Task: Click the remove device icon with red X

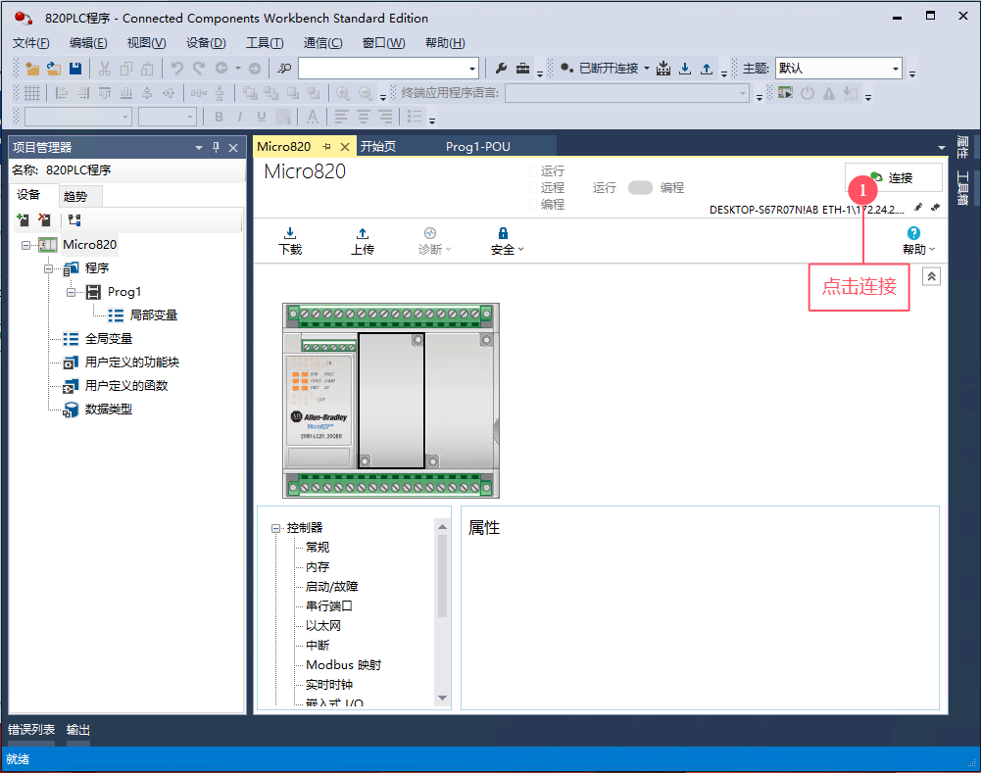Action: (x=44, y=219)
